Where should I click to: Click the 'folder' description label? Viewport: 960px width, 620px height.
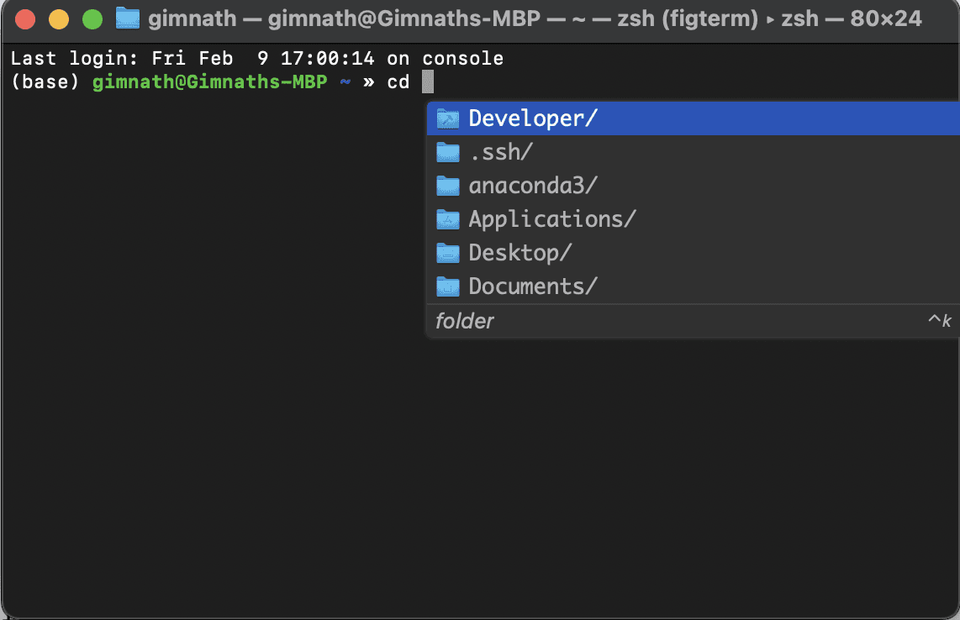[464, 321]
